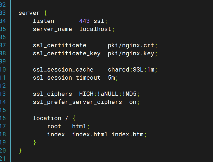
Task: Click the 'index.htm' file name
Action: [x=127, y=134]
